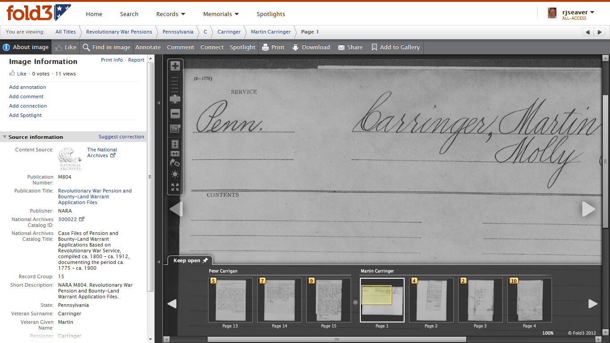Adjust brightness with the sun icon

[x=175, y=175]
